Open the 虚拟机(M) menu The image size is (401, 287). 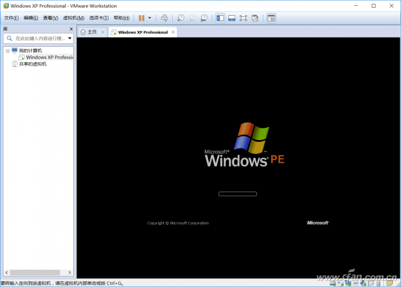point(74,18)
